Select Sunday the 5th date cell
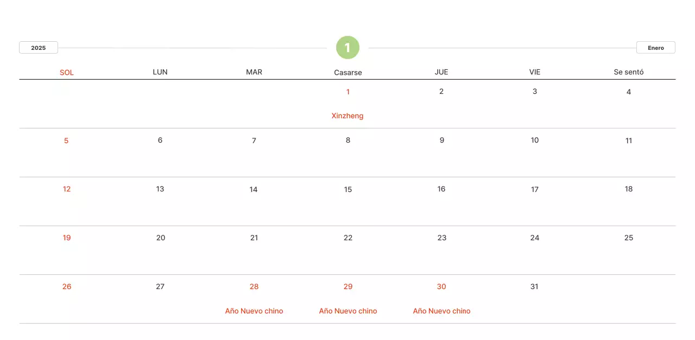Image resolution: width=695 pixels, height=340 pixels. 66,140
